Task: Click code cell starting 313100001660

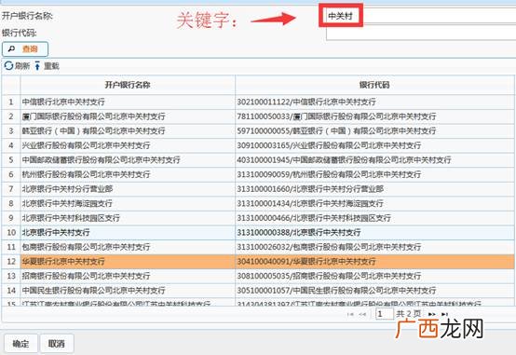Action: tap(374, 189)
